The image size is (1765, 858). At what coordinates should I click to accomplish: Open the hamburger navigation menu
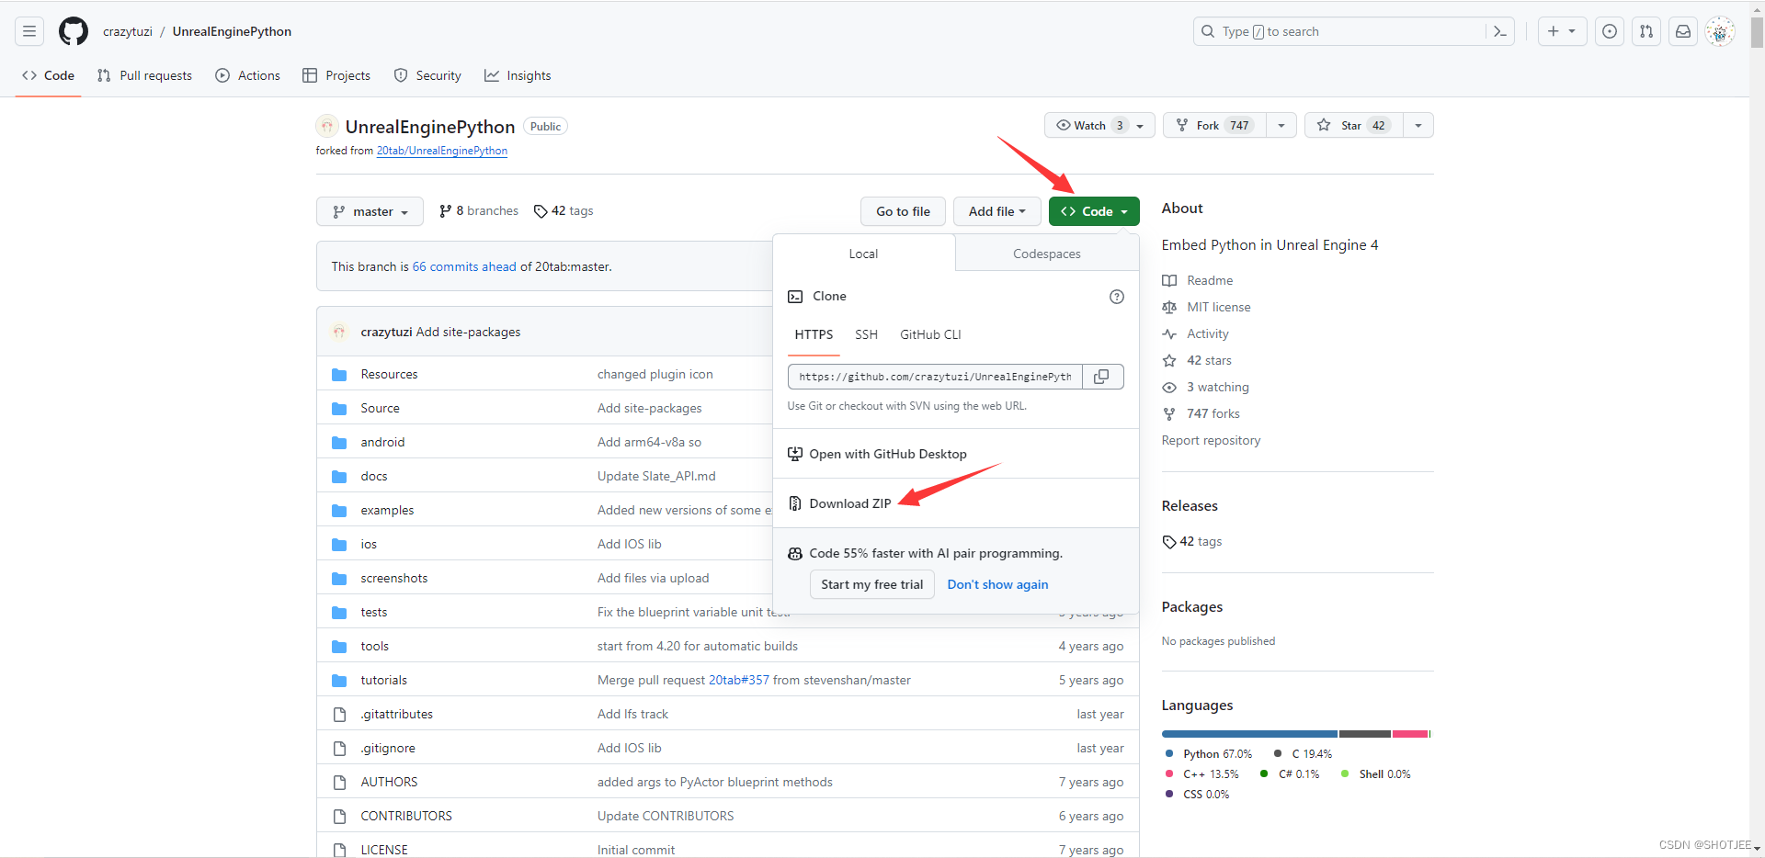pos(29,31)
